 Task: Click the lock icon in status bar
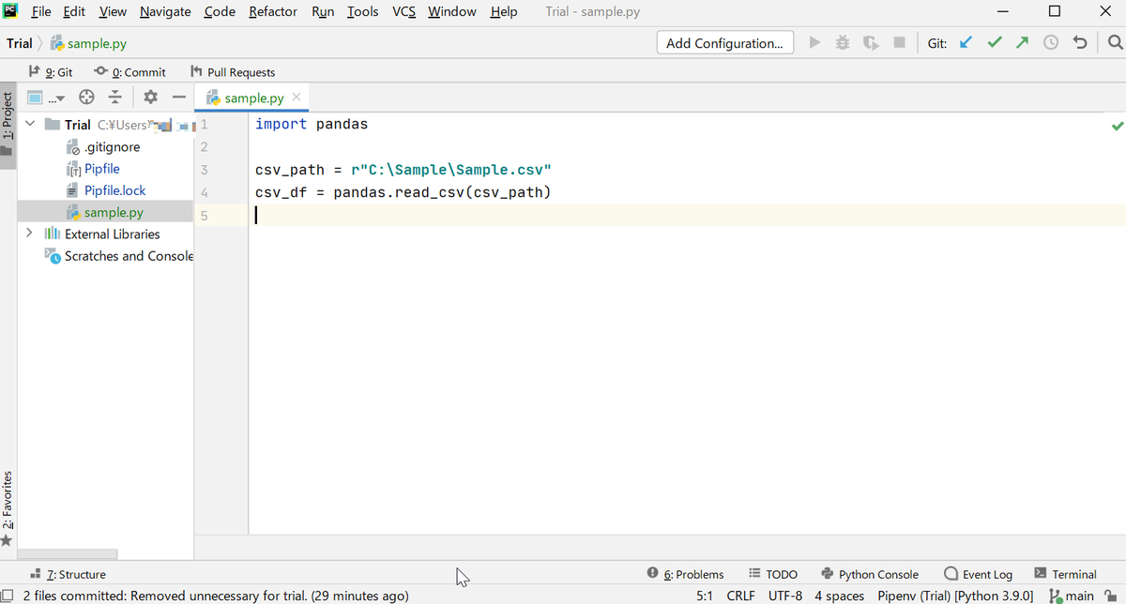tap(1112, 596)
